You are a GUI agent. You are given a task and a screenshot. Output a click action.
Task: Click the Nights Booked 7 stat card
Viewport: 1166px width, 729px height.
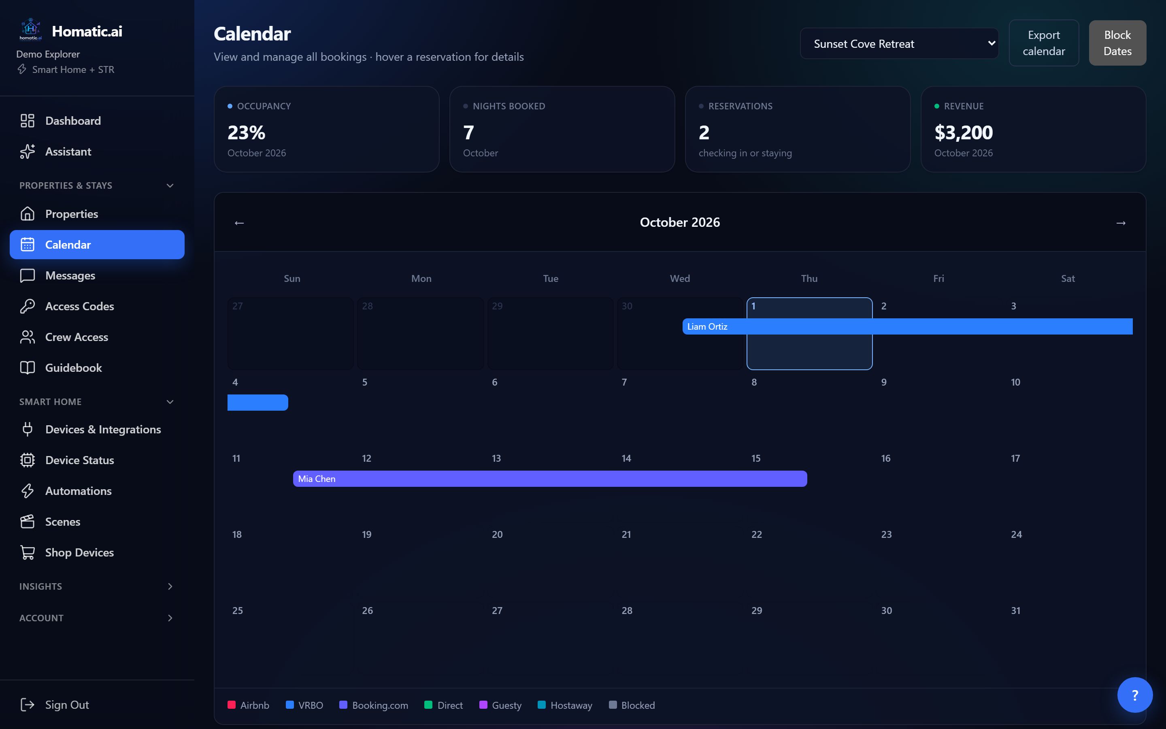[x=562, y=129]
